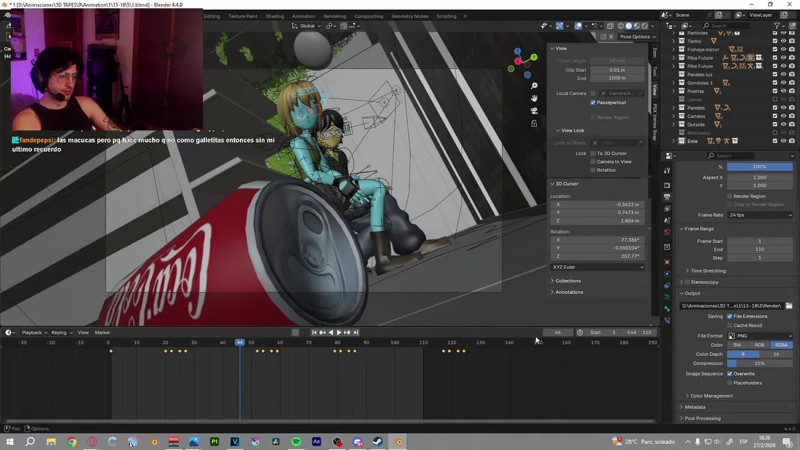Open Steam from the taskbar

pyautogui.click(x=378, y=442)
